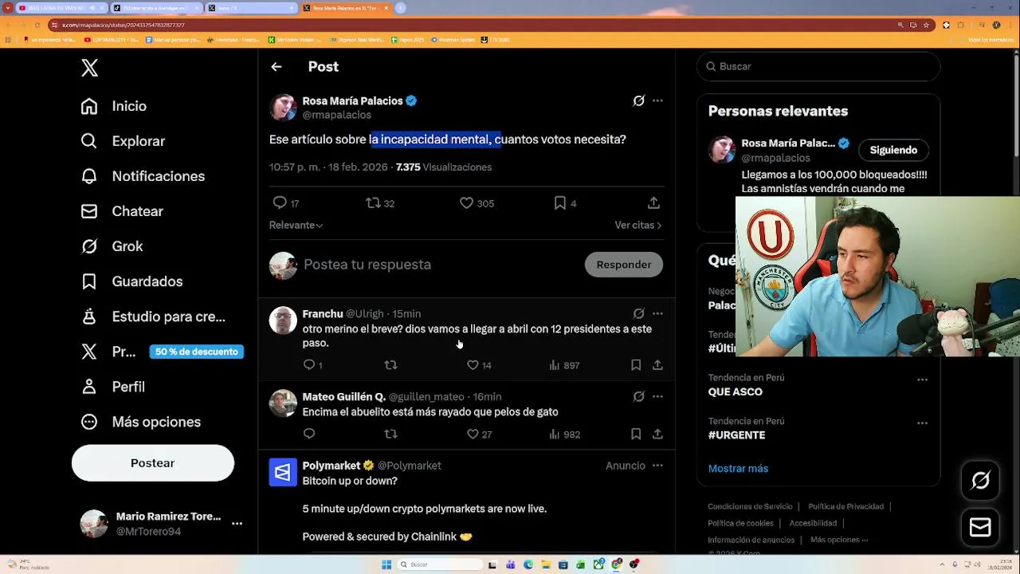The height and width of the screenshot is (574, 1020).
Task: Open options for QUE ASCO trend
Action: coord(922,379)
